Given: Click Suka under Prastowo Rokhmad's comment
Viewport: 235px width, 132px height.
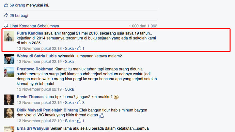Looking at the screenshot, I should (69, 89).
